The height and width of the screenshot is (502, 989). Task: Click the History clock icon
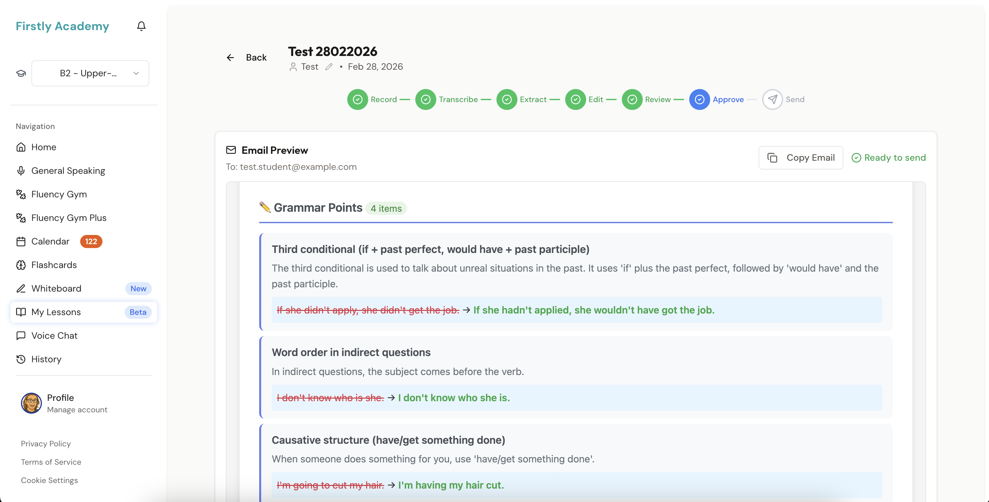21,359
